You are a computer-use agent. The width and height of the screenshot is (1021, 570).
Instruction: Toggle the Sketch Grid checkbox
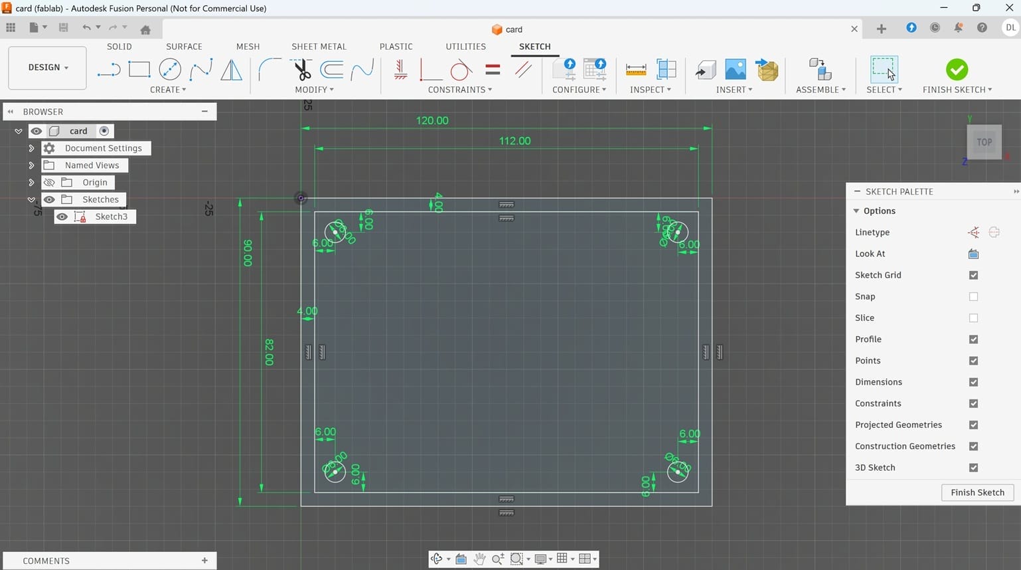click(973, 275)
